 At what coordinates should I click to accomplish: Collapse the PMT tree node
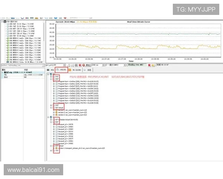(x=51, y=79)
